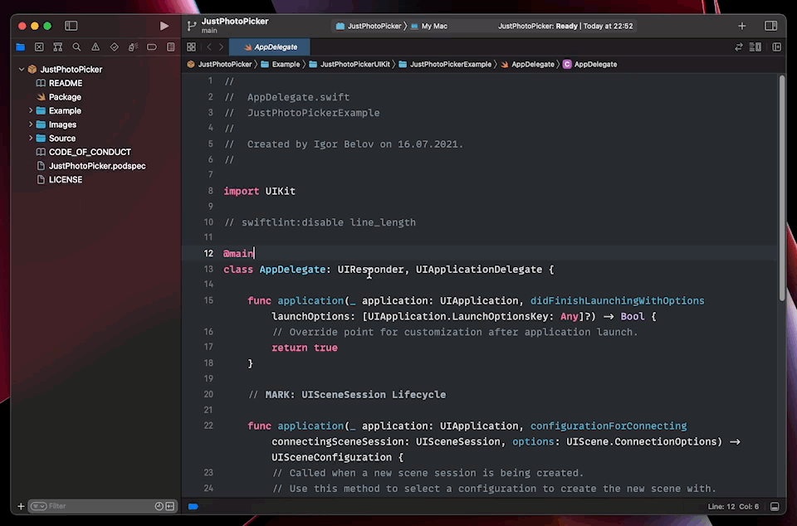797x526 pixels.
Task: Click line number 15 in the gutter
Action: click(208, 300)
